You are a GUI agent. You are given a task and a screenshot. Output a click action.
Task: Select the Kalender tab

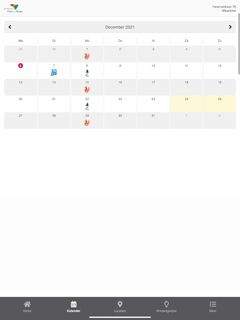(74, 307)
